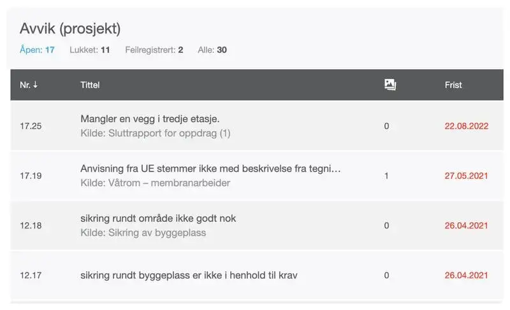Open deviation "Mangler en vegg i tredje etasje"
The image size is (510, 310).
(x=150, y=119)
